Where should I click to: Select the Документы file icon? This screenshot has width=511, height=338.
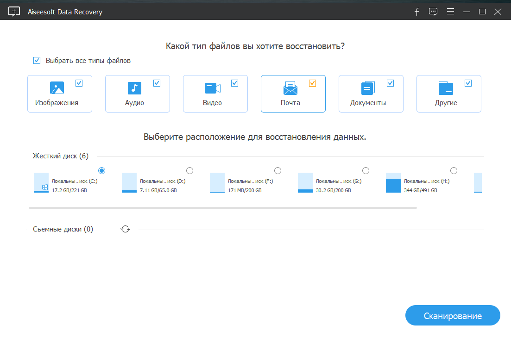pos(368,87)
